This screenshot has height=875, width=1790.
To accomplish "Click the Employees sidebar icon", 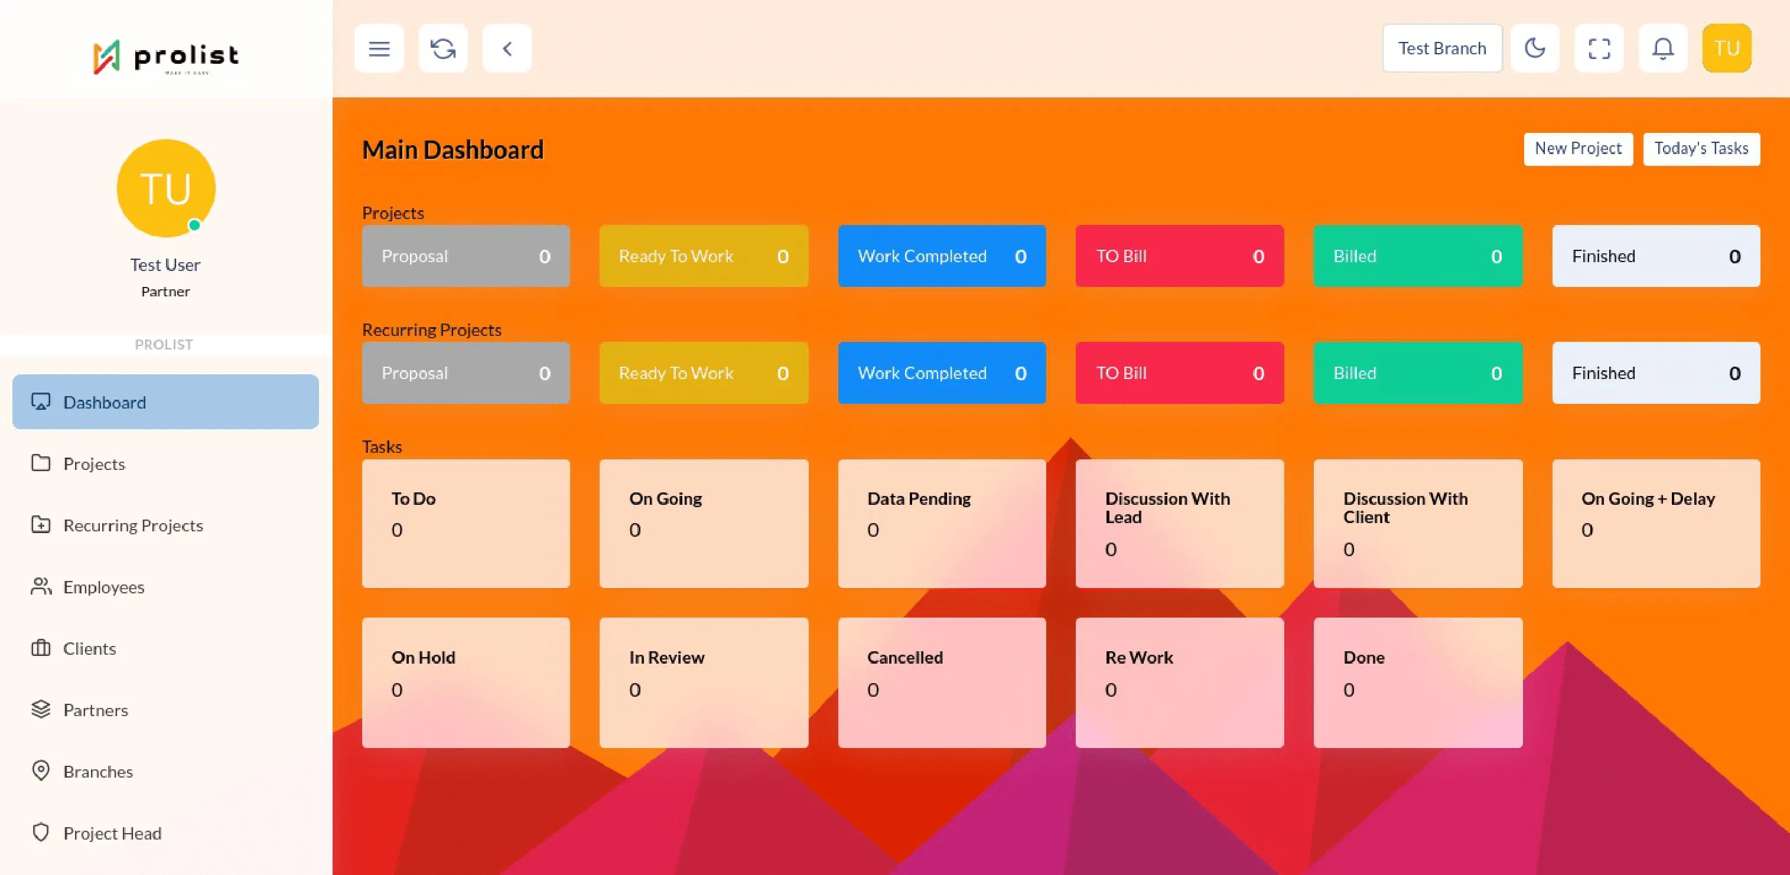I will click(x=41, y=586).
